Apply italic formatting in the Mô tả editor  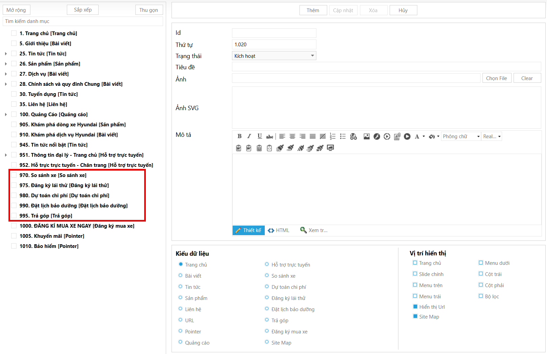pos(249,136)
